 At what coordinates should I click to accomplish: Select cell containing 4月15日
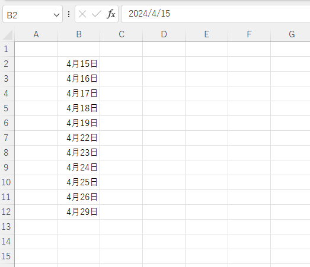click(x=79, y=64)
